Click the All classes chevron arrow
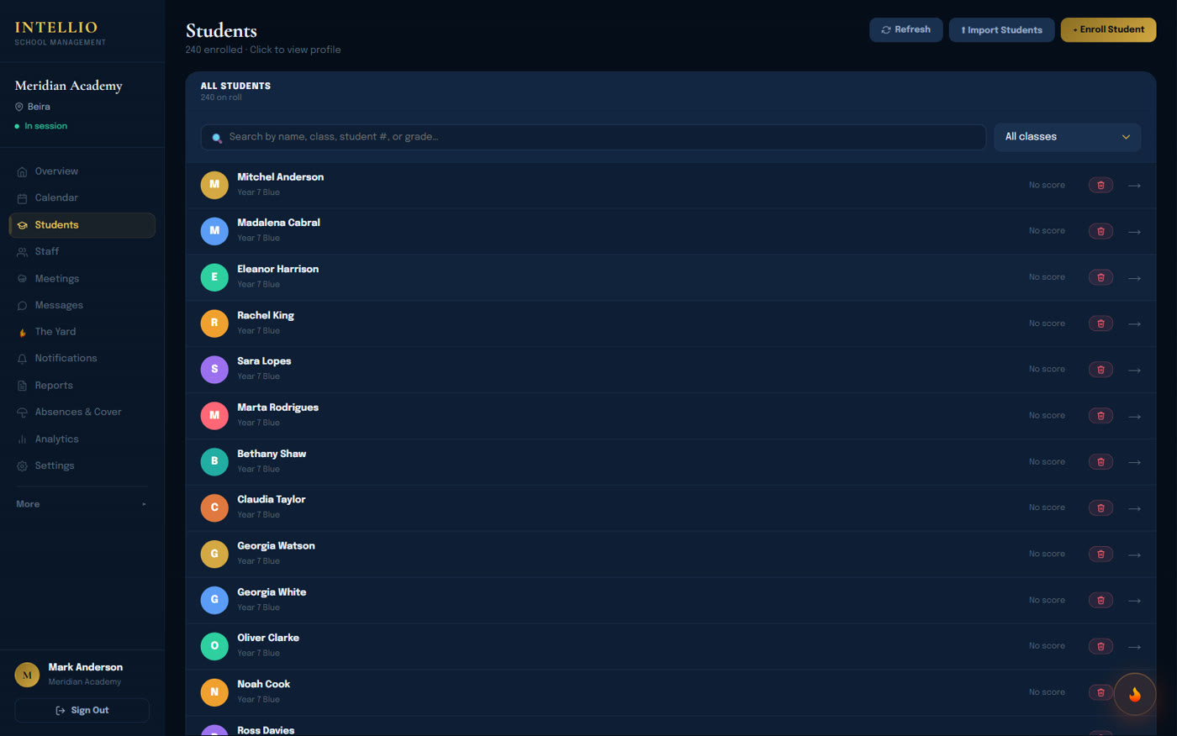Viewport: 1177px width, 736px height. click(1126, 137)
